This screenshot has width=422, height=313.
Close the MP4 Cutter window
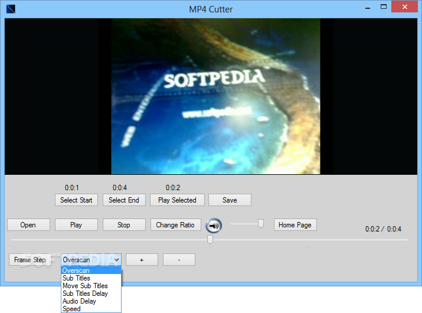[404, 6]
